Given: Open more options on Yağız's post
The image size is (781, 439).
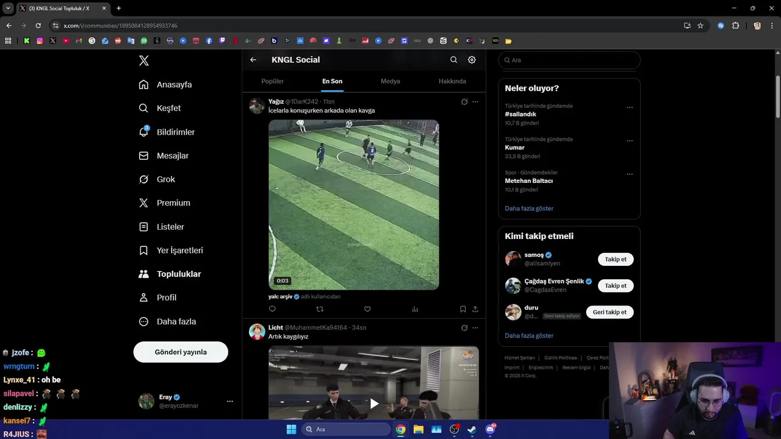Looking at the screenshot, I should 475,102.
